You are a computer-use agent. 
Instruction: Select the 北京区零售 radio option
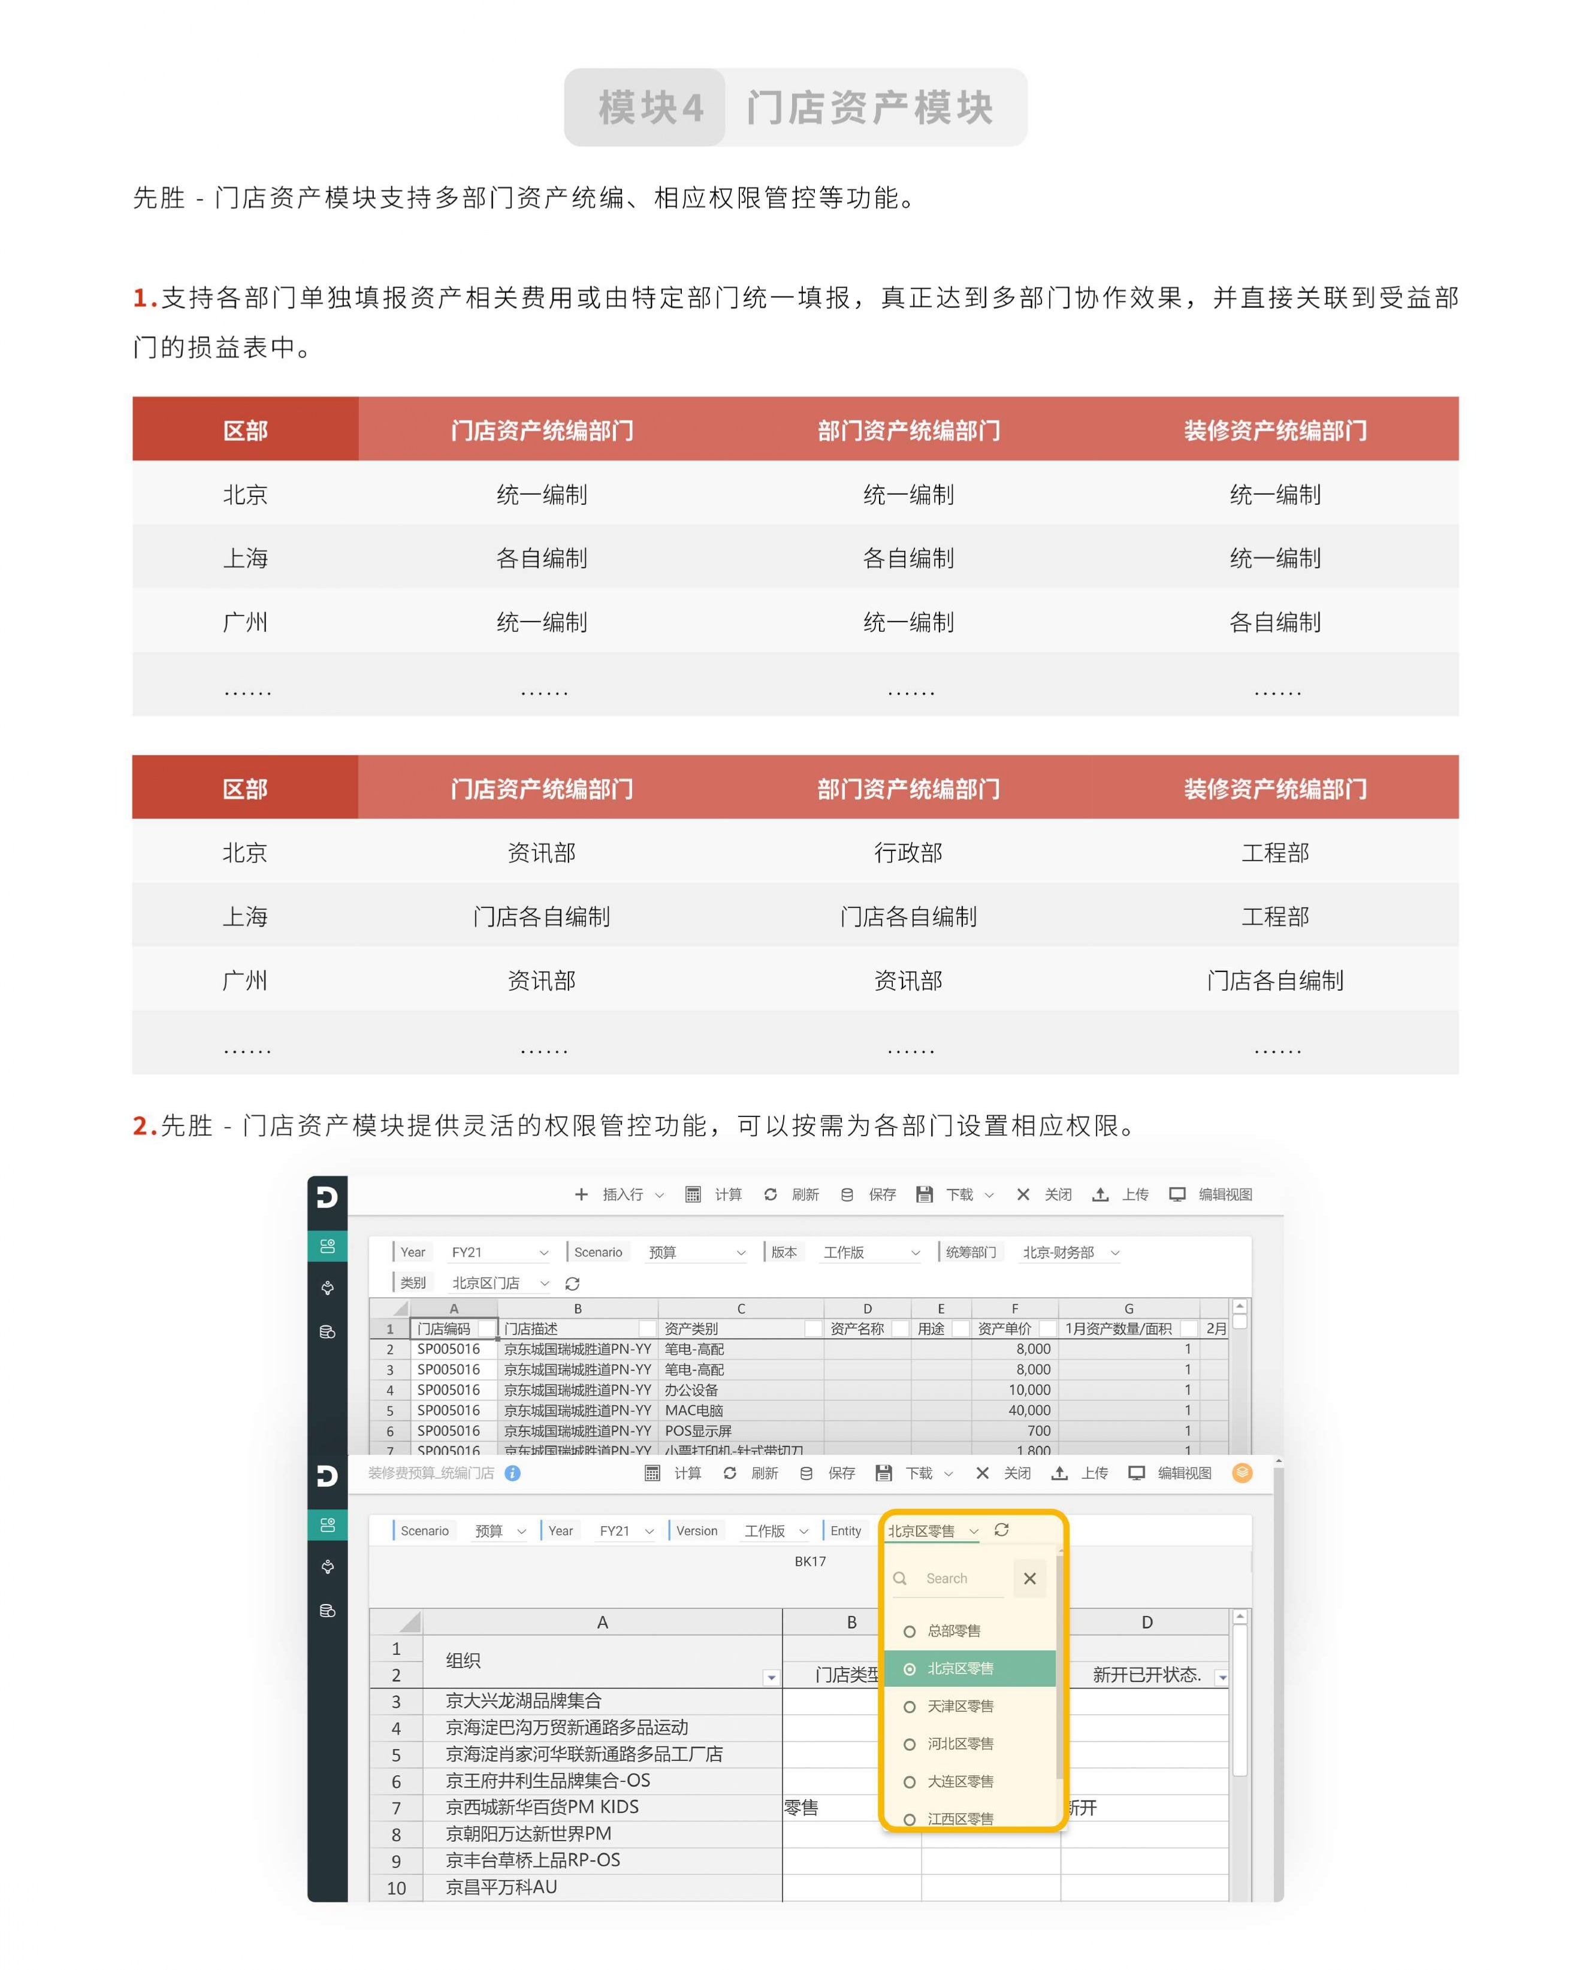pos(910,1668)
